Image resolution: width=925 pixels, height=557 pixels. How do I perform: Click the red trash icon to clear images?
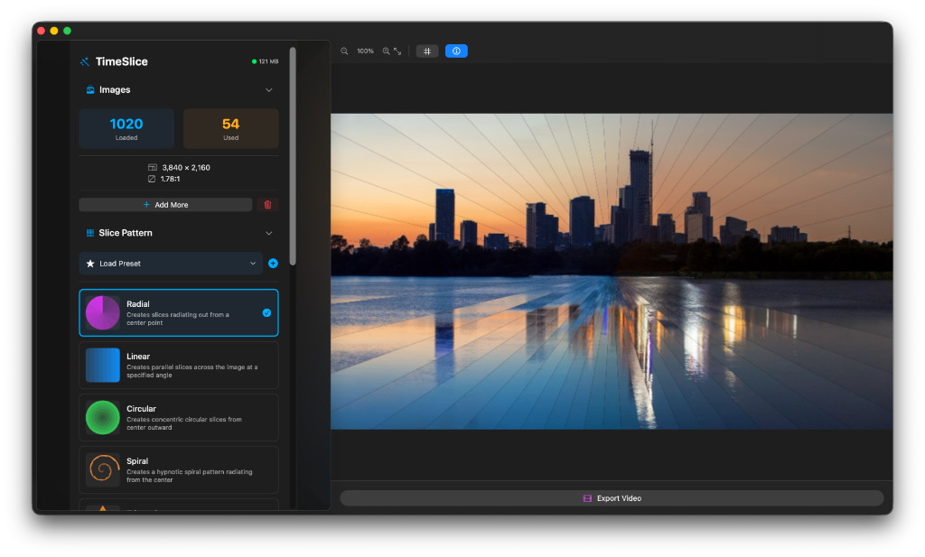click(267, 204)
